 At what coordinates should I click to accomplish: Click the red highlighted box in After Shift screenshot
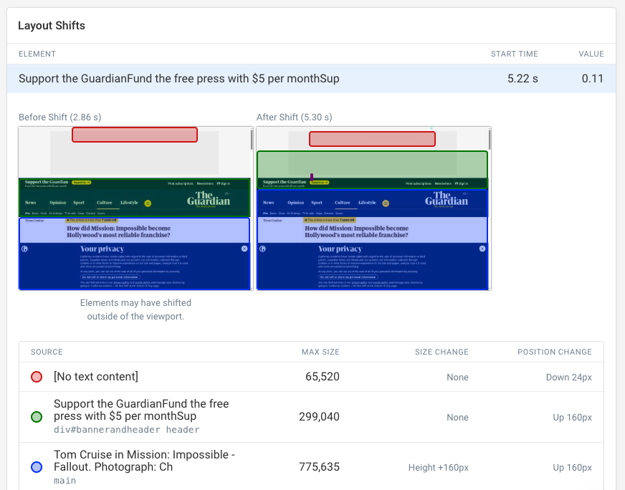(372, 139)
